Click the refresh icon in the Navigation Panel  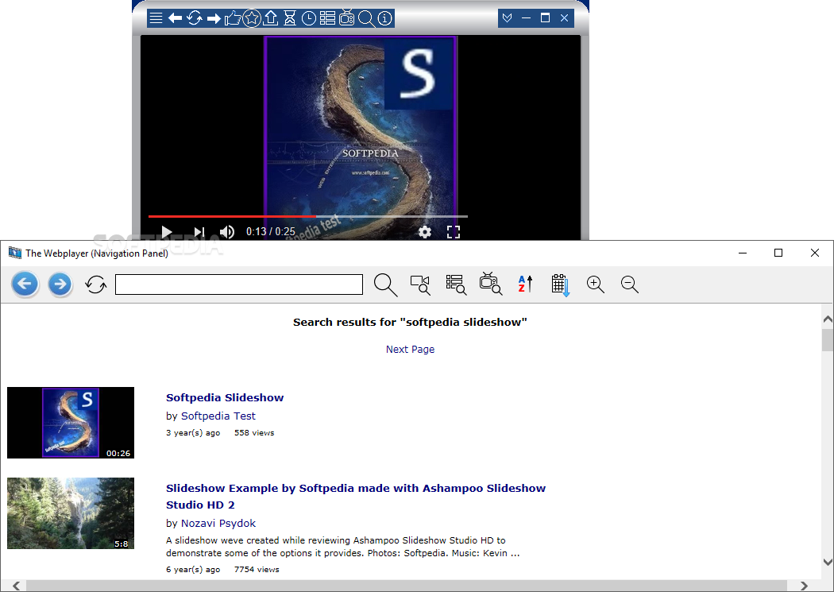(96, 284)
